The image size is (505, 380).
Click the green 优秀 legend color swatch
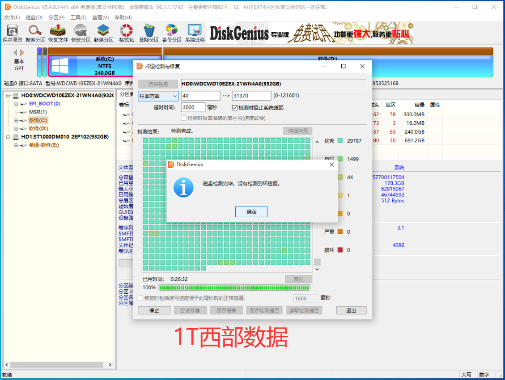340,141
